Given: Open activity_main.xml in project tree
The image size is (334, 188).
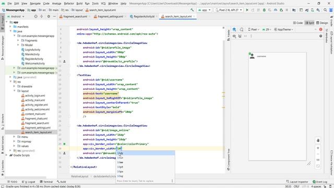Looking at the screenshot, I should pos(35,100).
